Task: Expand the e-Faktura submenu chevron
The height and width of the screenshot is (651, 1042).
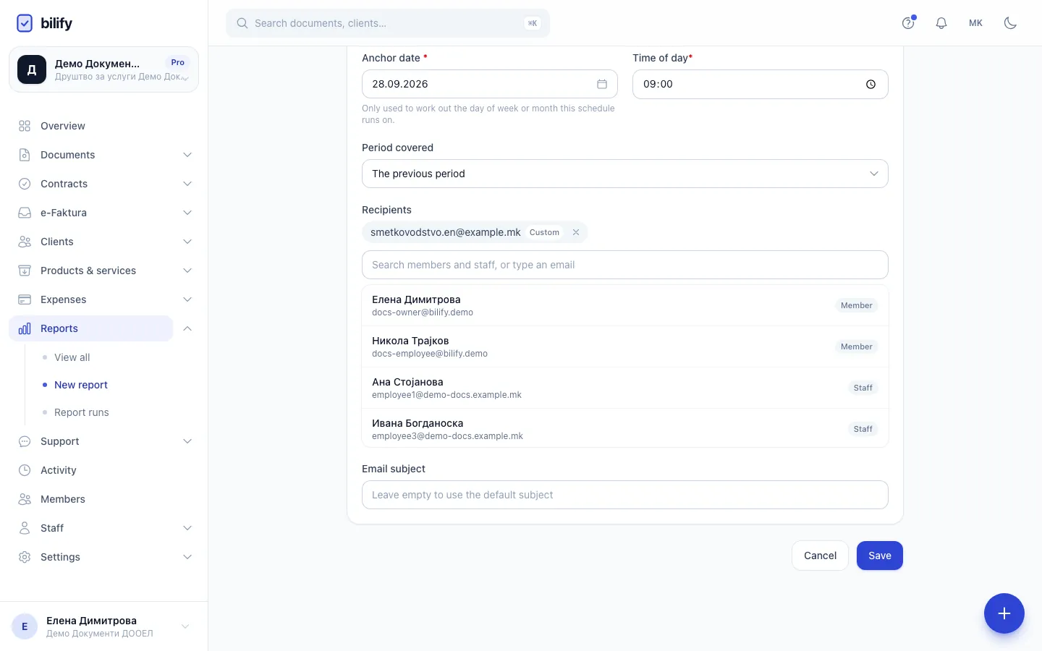Action: point(187,213)
